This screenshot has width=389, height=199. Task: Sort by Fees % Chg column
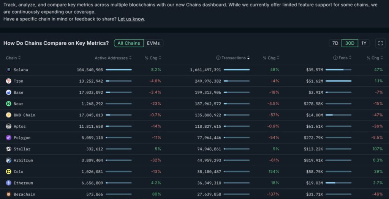[375, 58]
